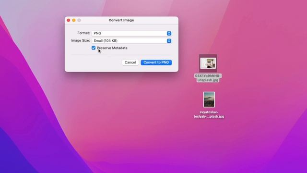Select the svyatoslav-teslyak image thumbnail on desktop
This screenshot has height=173, width=307.
click(x=209, y=99)
